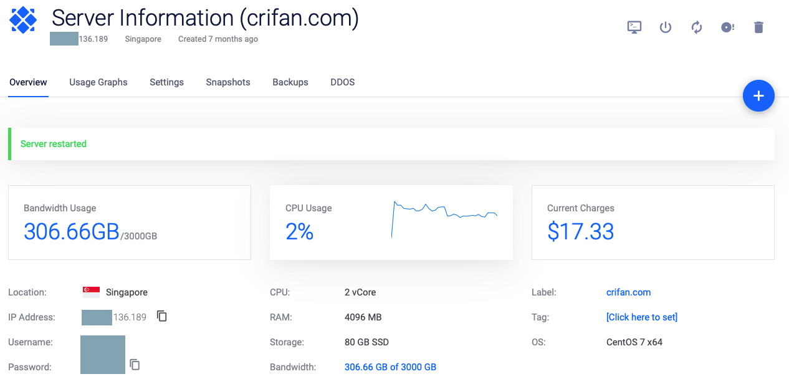
Task: Click the blue plus deploy button
Action: 758,96
